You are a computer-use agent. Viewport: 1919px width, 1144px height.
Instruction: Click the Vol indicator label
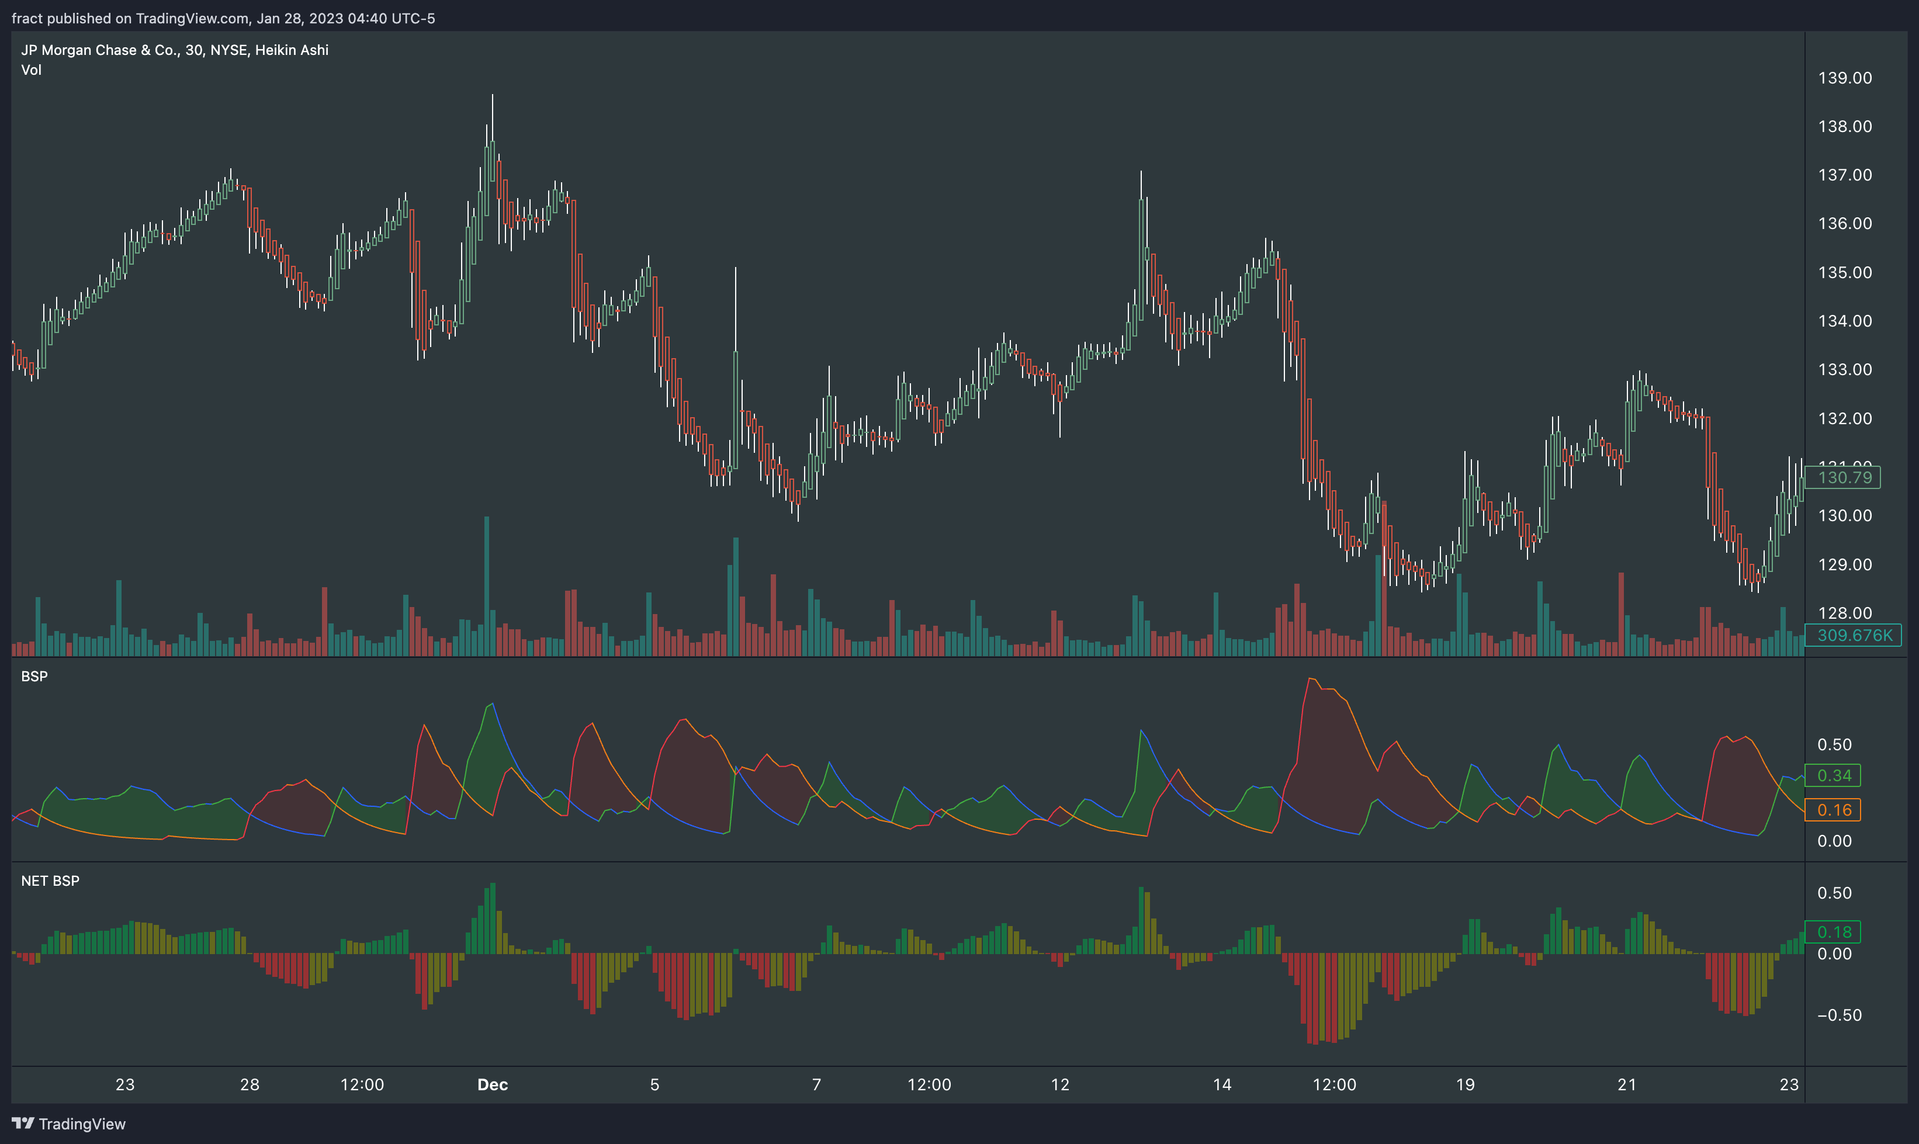31,70
